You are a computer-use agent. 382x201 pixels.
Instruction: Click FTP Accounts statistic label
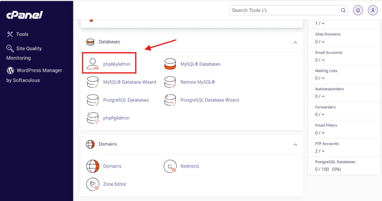click(x=327, y=144)
